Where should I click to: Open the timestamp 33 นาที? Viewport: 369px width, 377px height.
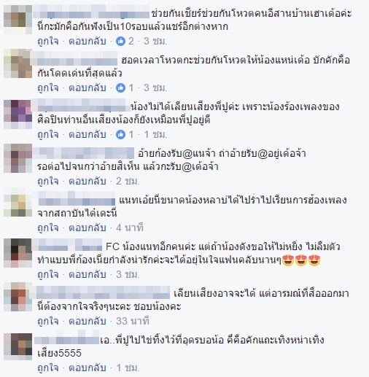(x=133, y=321)
